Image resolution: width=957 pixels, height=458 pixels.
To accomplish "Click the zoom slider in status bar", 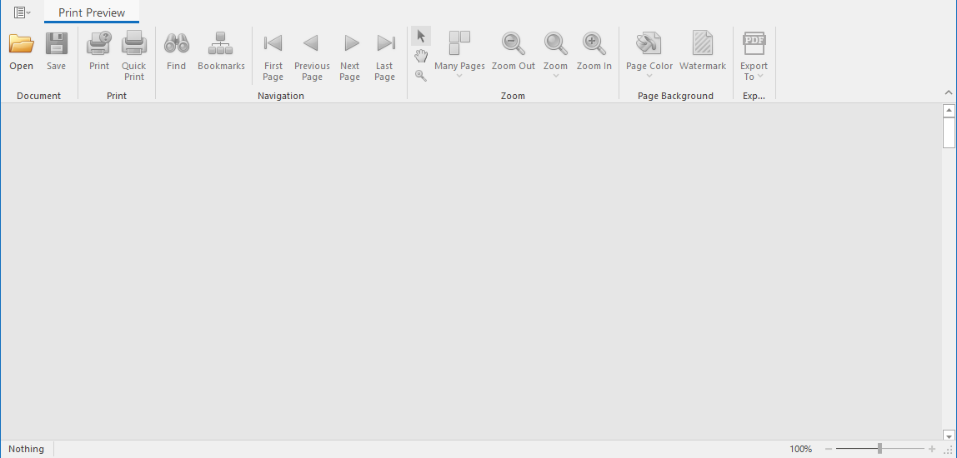I will (x=879, y=449).
